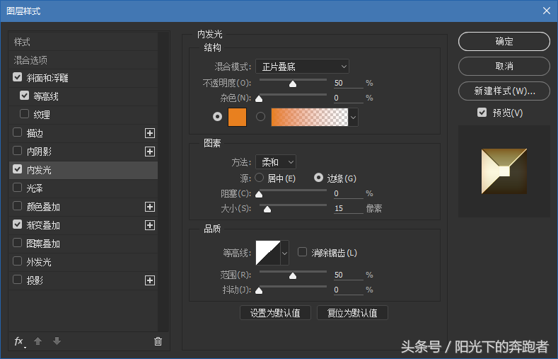558x359 pixels.
Task: Close the 图层样式 dialog with the X
Action: click(x=547, y=11)
